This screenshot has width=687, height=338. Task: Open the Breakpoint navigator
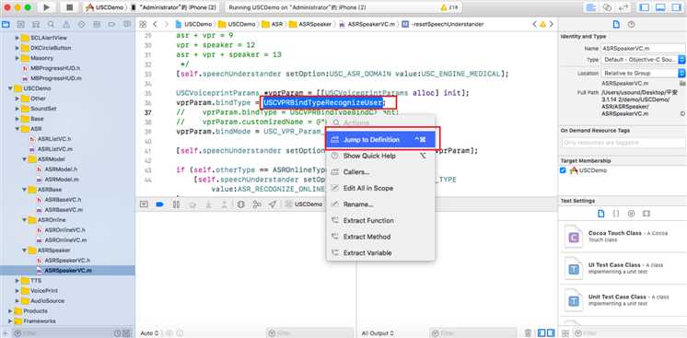[x=111, y=24]
